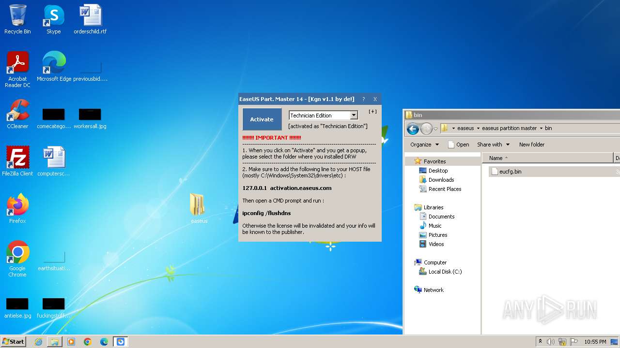Close the EaseUS keygen window
This screenshot has height=348, width=620.
[375, 99]
